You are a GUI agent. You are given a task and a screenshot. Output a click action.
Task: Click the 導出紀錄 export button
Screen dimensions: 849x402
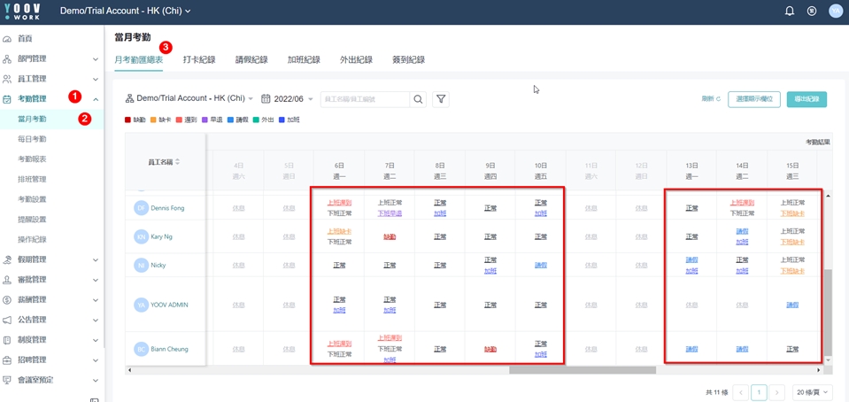pyautogui.click(x=807, y=99)
